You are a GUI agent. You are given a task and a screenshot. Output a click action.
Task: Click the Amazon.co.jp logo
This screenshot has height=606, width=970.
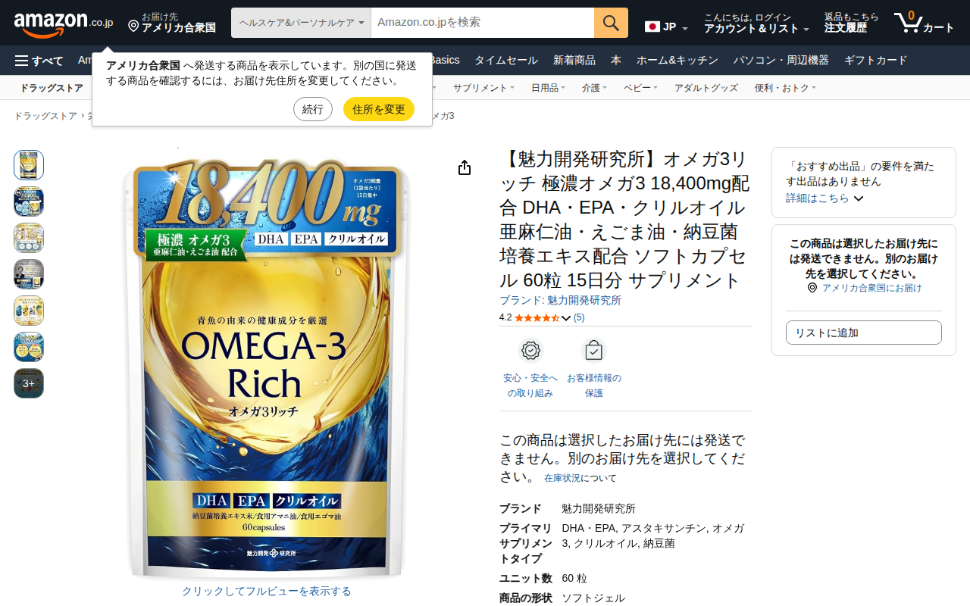click(x=64, y=23)
